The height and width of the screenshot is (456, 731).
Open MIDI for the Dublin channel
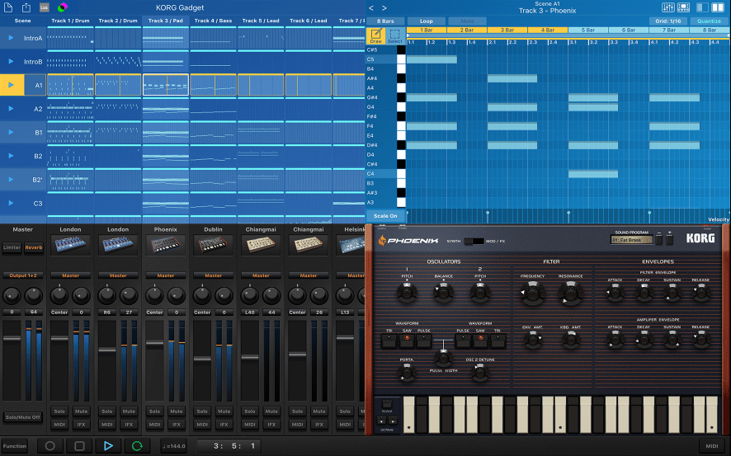pos(202,425)
